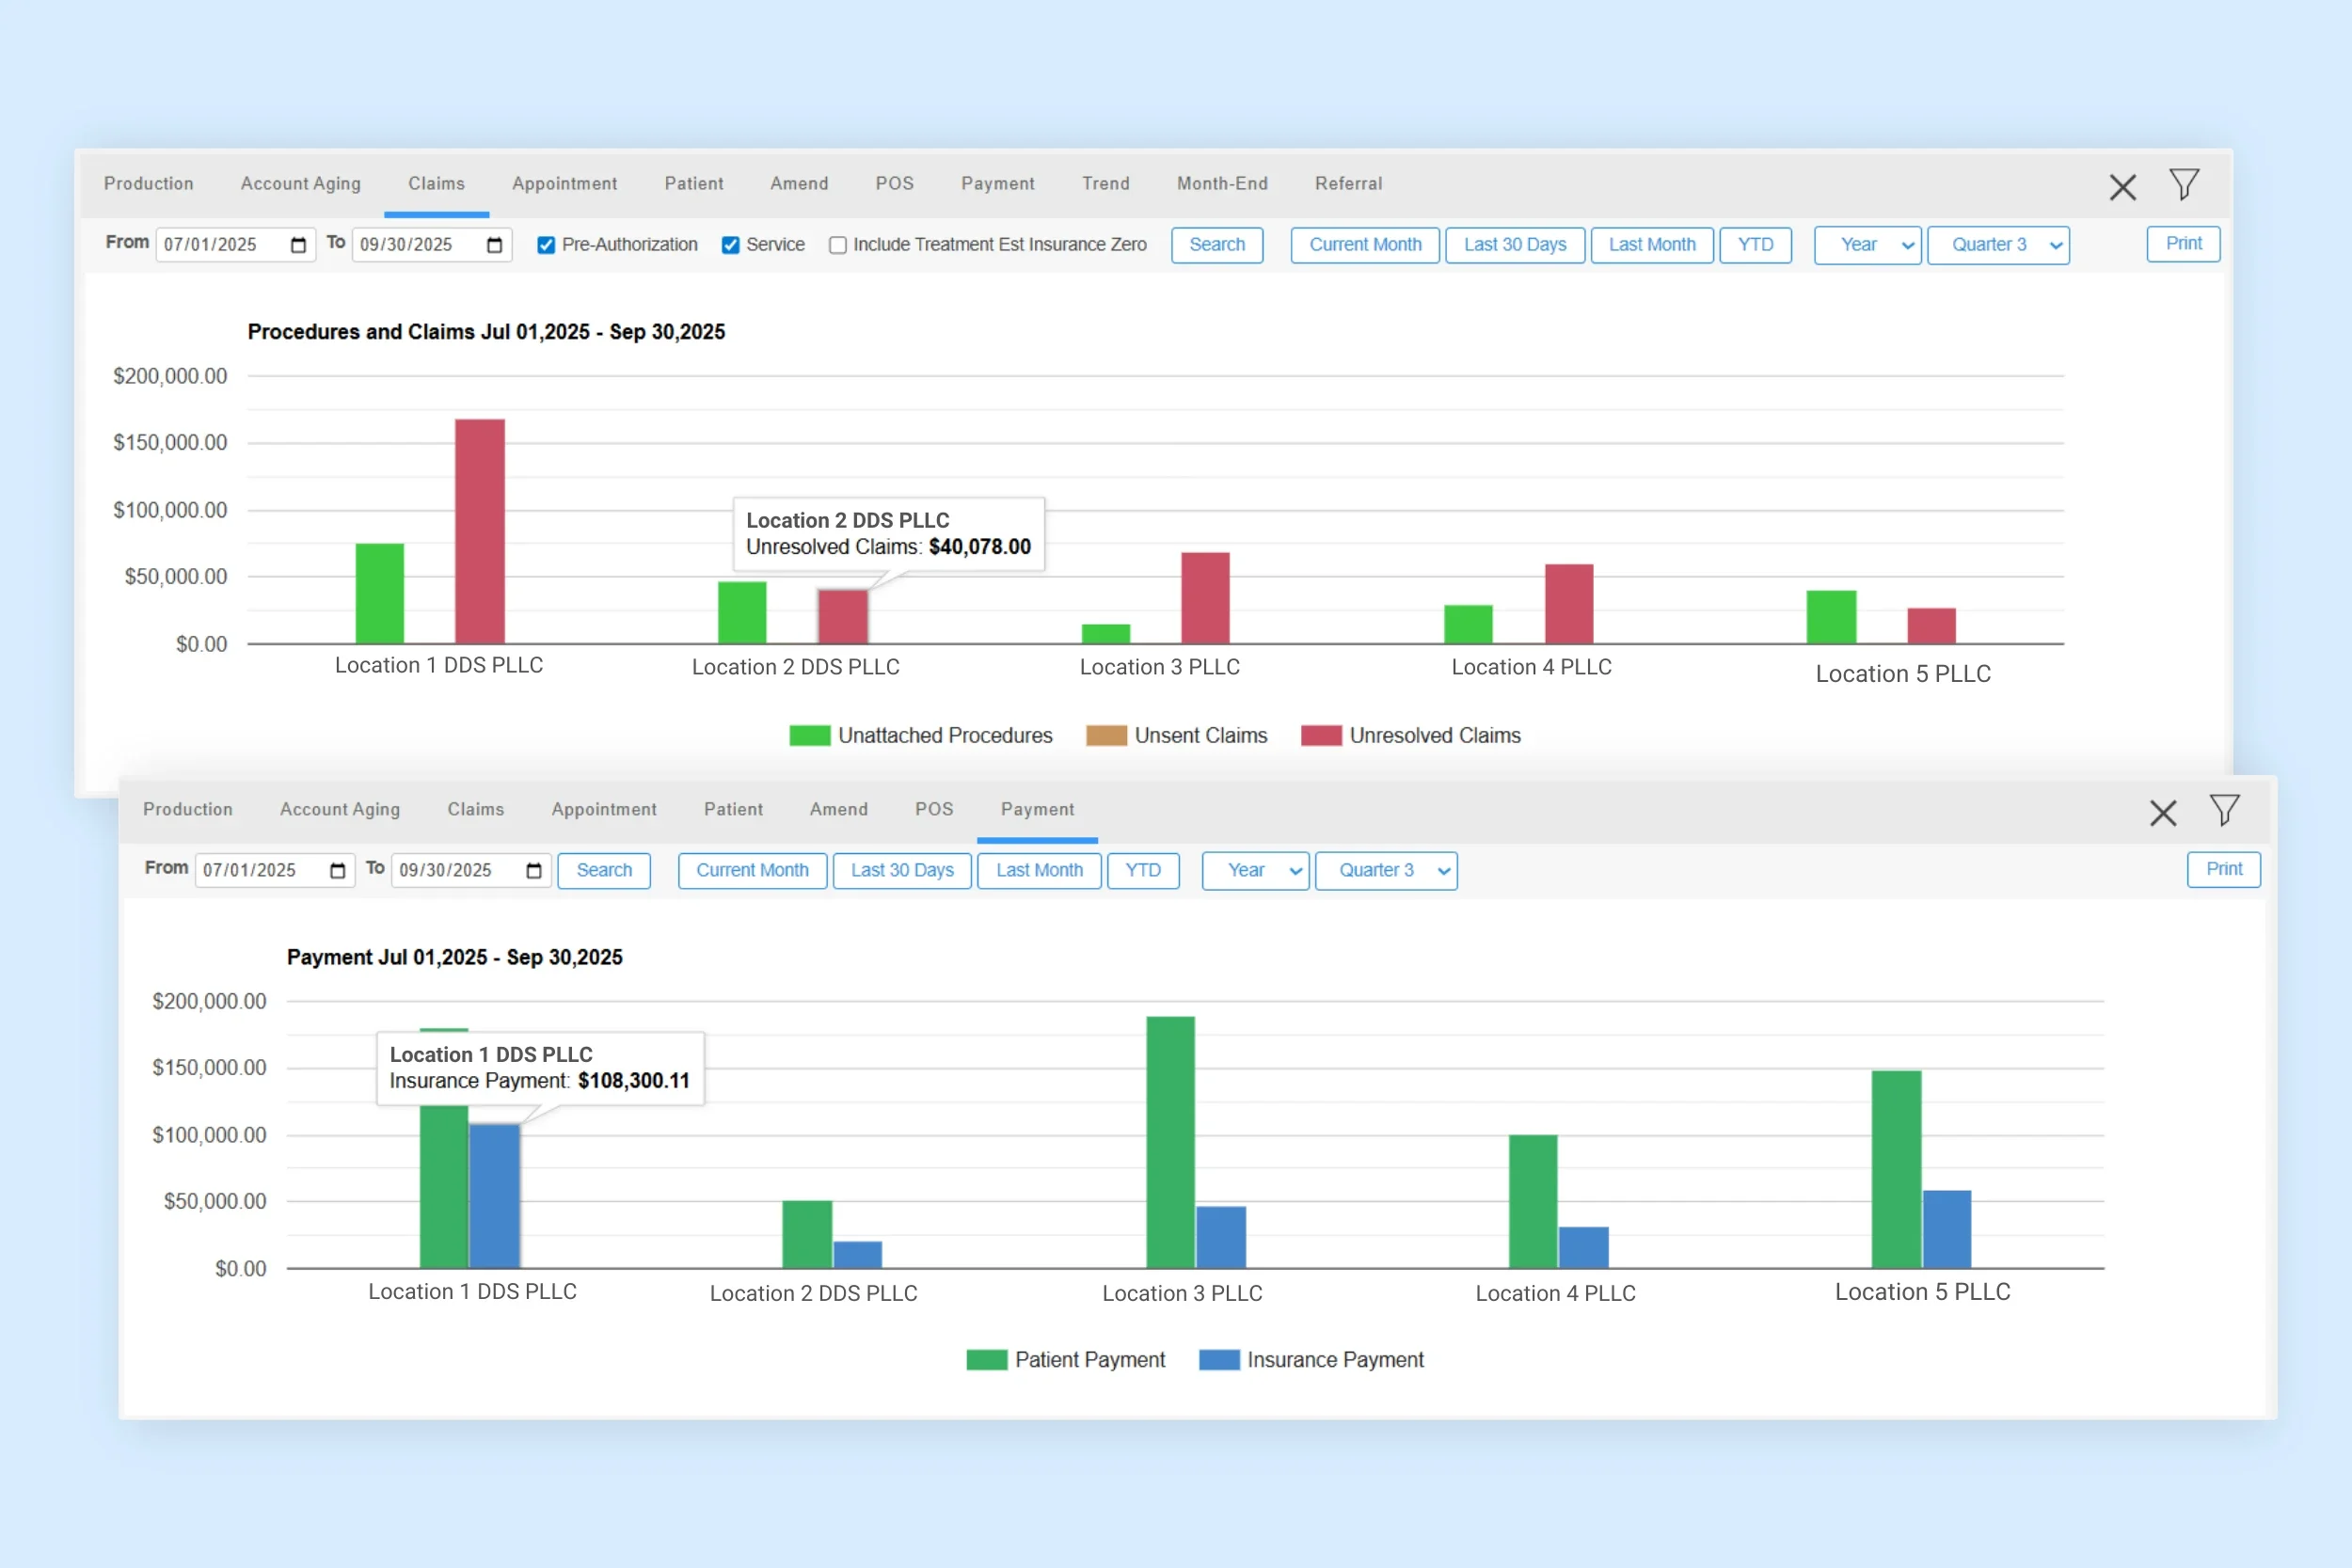Switch to the Account Aging tab in top panel
The height and width of the screenshot is (1568, 2352).
coord(300,184)
